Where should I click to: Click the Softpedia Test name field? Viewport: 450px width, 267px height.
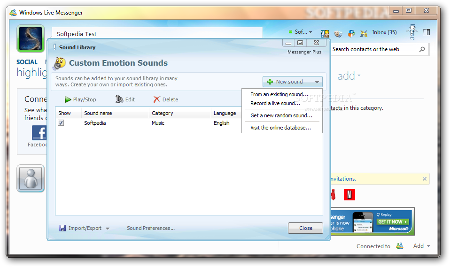point(157,34)
